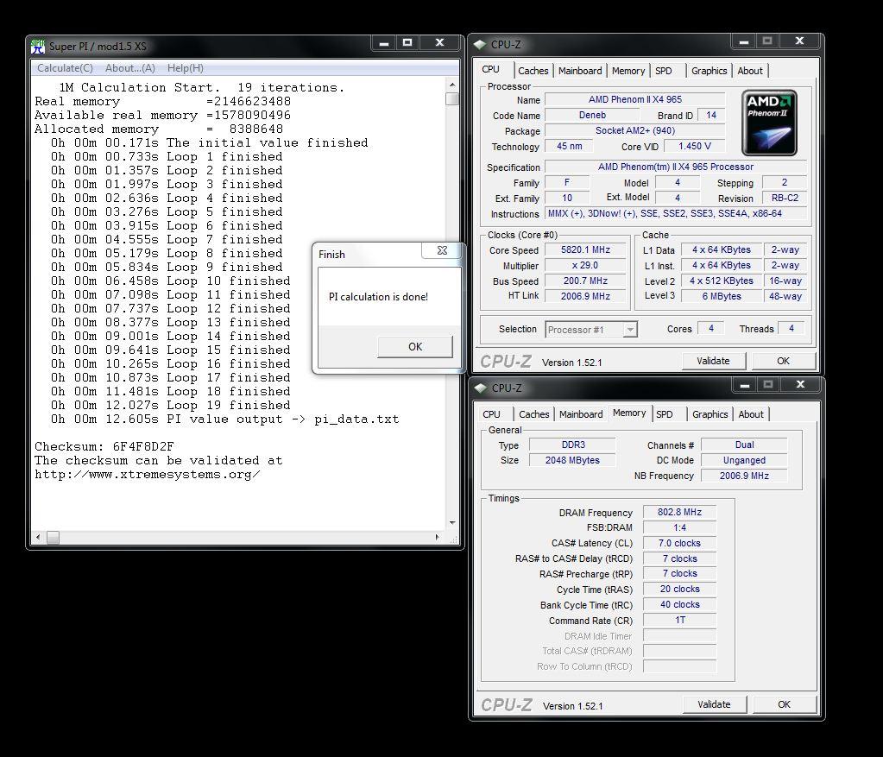Open SPD tab in bottom CPU-Z window
The width and height of the screenshot is (883, 757).
click(665, 414)
